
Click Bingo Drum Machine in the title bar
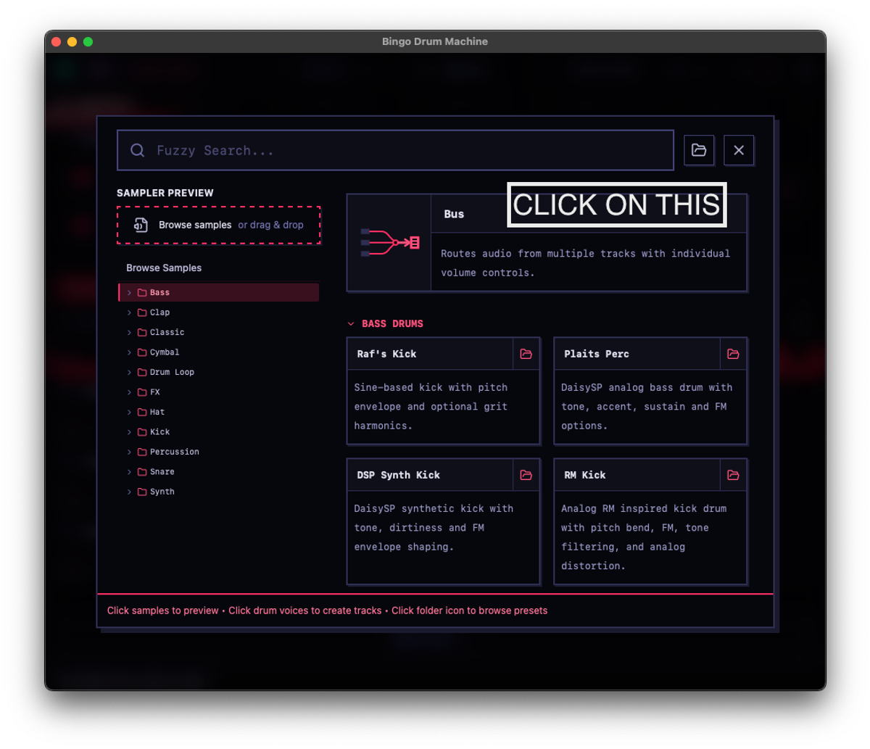(434, 41)
